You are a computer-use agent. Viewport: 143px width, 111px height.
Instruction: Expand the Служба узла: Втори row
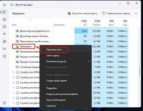pyautogui.click(x=13, y=93)
